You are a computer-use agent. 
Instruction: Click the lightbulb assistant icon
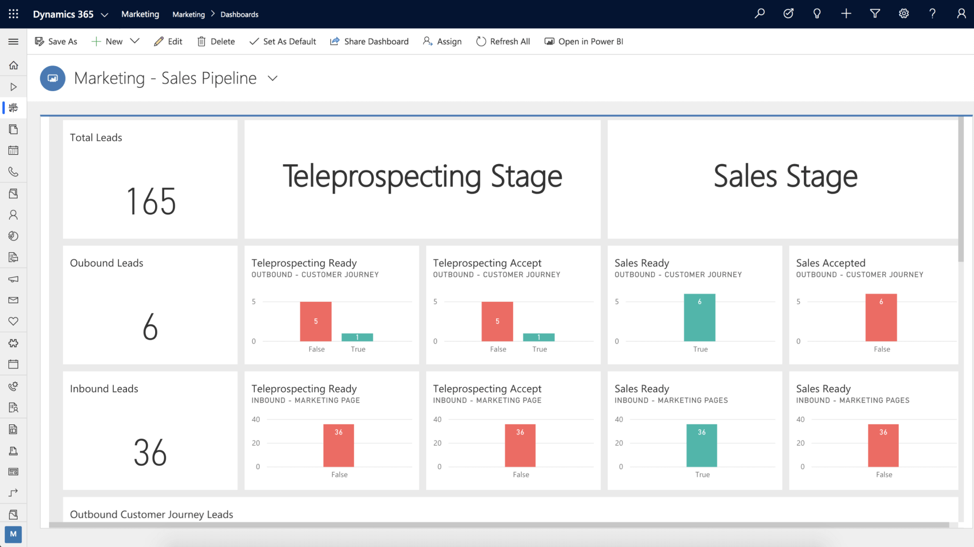point(817,14)
